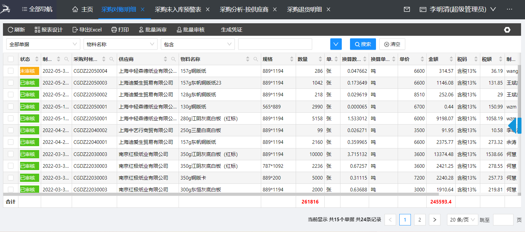Click the mail envelope icon
525x232 pixels.
[407, 10]
